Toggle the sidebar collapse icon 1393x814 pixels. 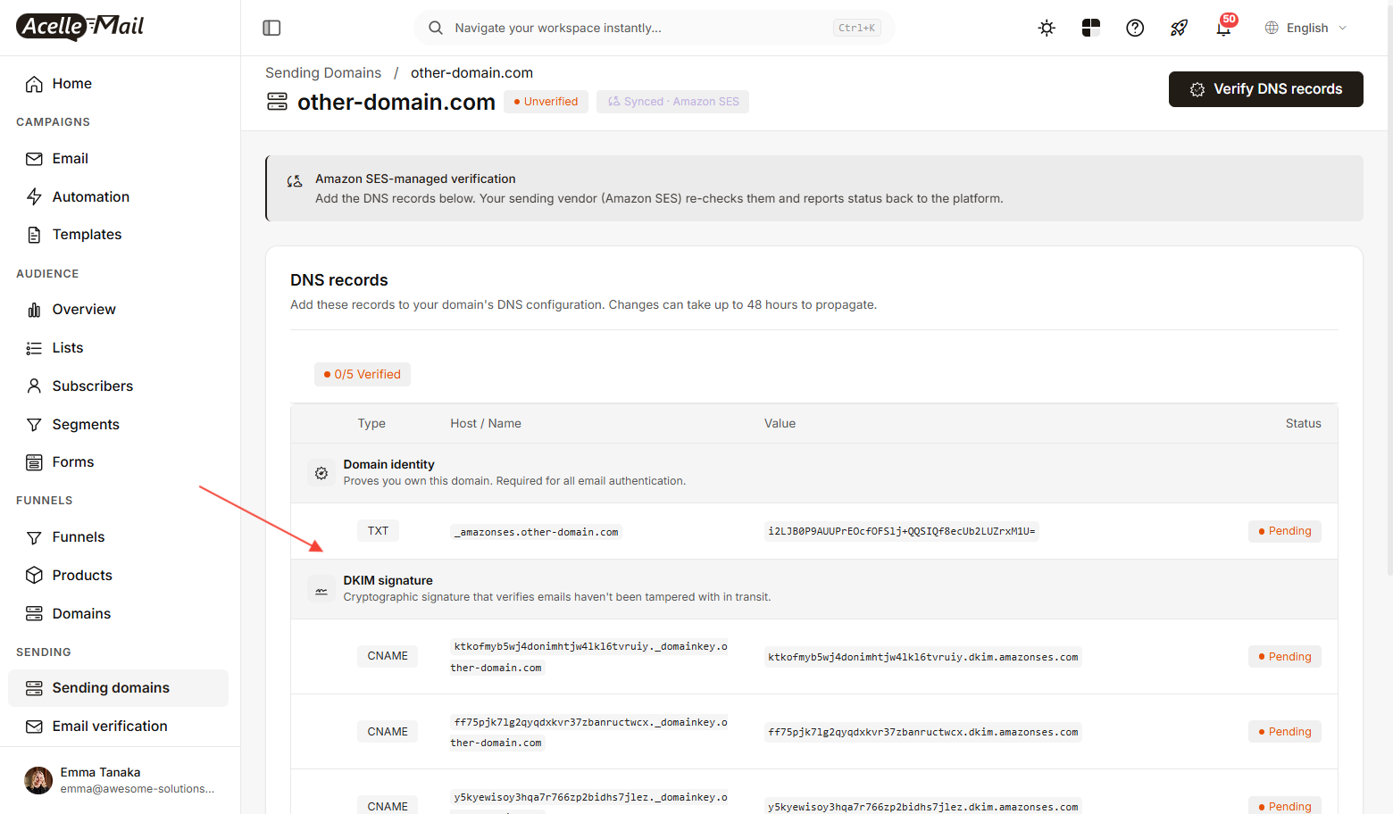pyautogui.click(x=271, y=28)
